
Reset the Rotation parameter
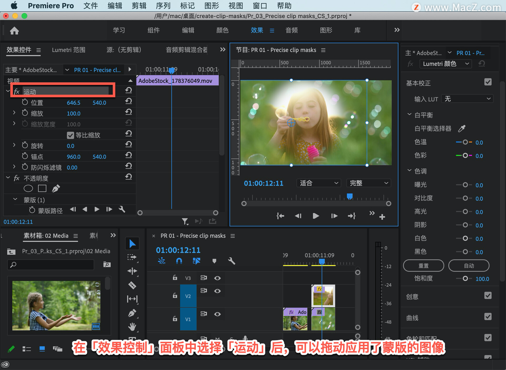(x=128, y=144)
